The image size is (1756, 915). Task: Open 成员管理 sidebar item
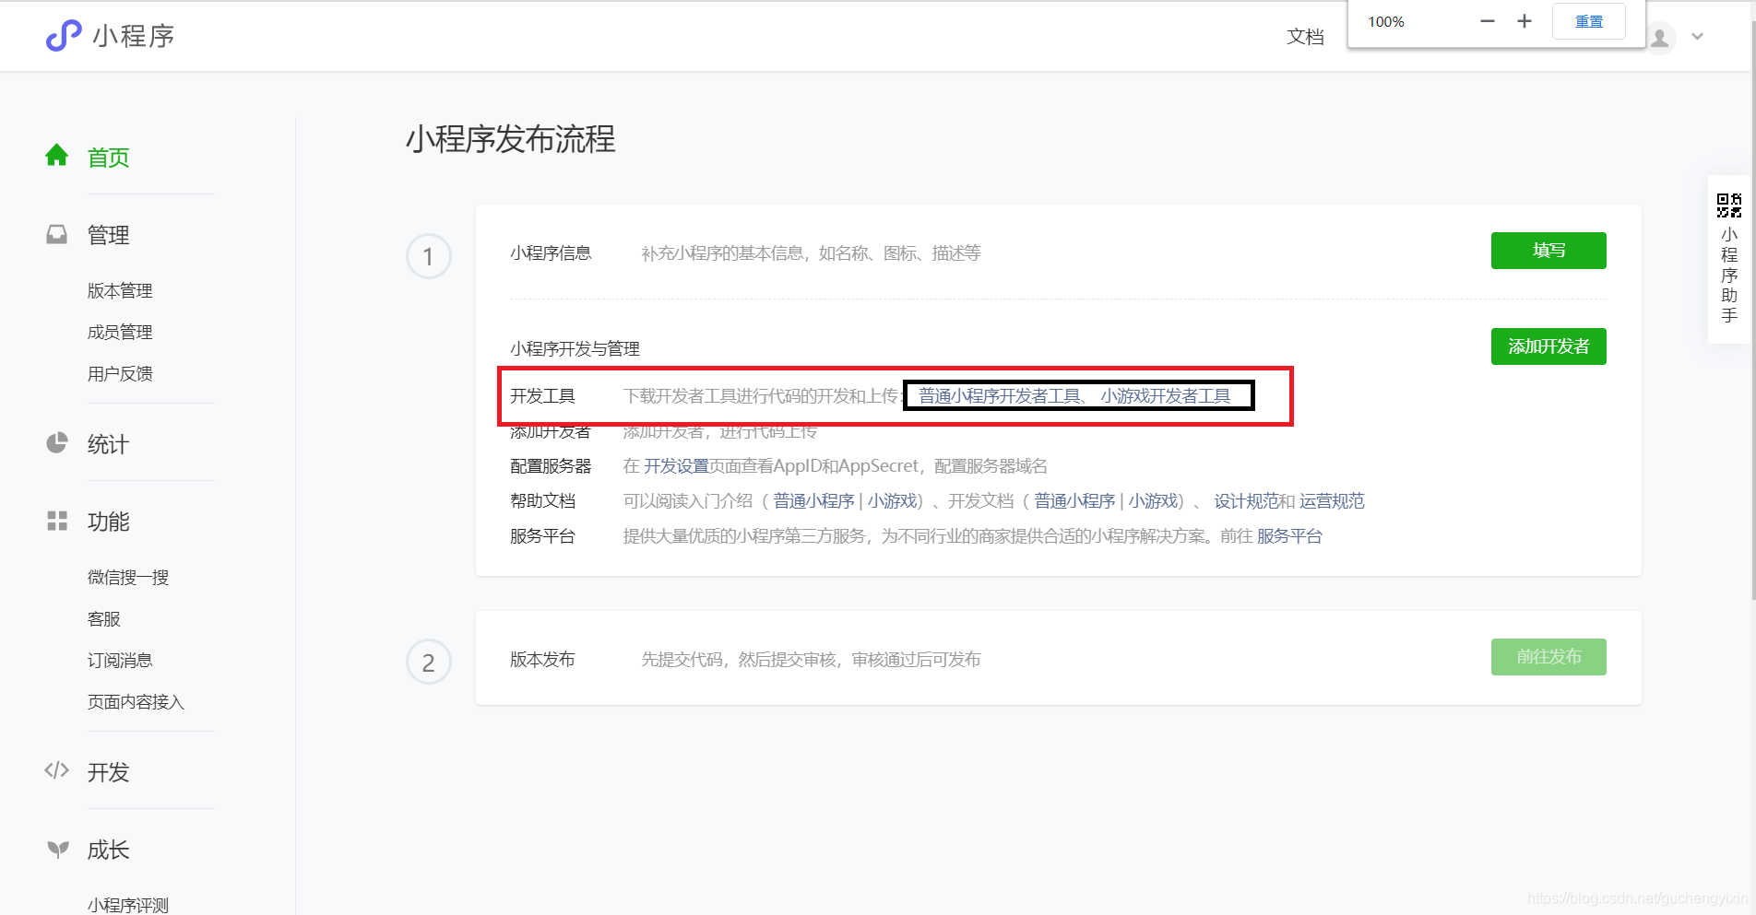tap(120, 333)
